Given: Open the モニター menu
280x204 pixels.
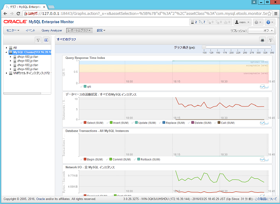Looking at the screenshot, I should point(13,30).
